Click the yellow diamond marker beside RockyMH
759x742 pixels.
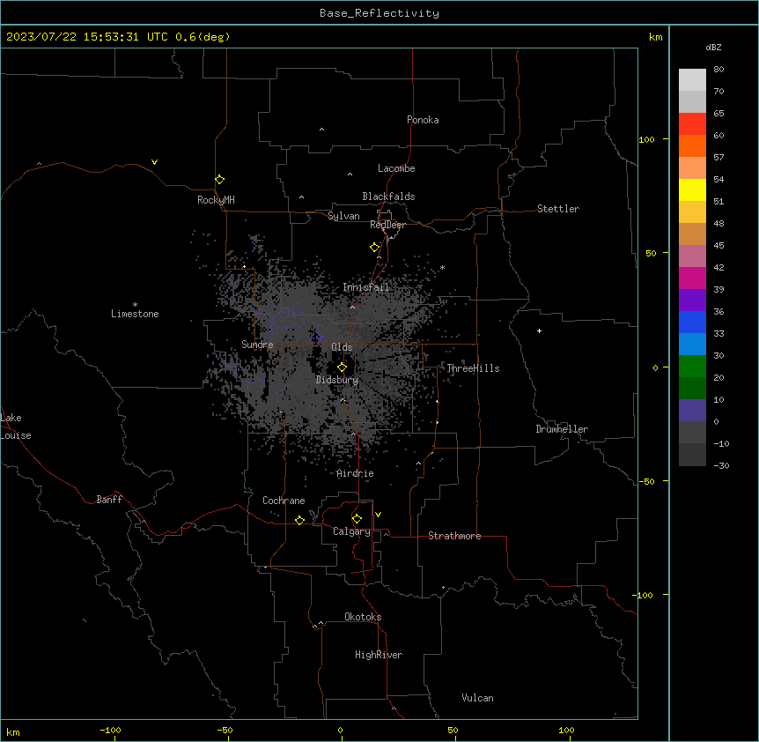(x=220, y=180)
